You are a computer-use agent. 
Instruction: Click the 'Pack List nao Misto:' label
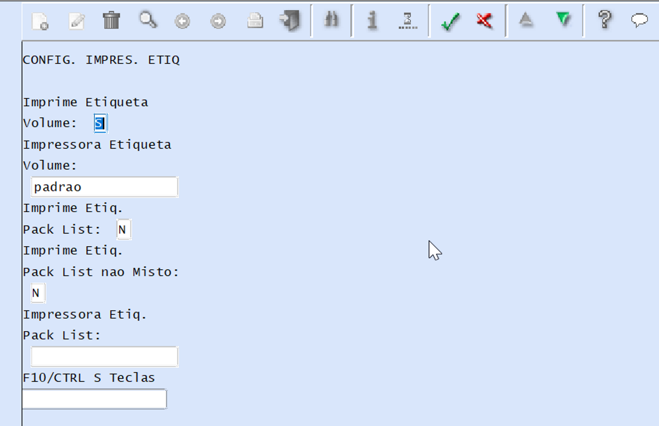(101, 272)
